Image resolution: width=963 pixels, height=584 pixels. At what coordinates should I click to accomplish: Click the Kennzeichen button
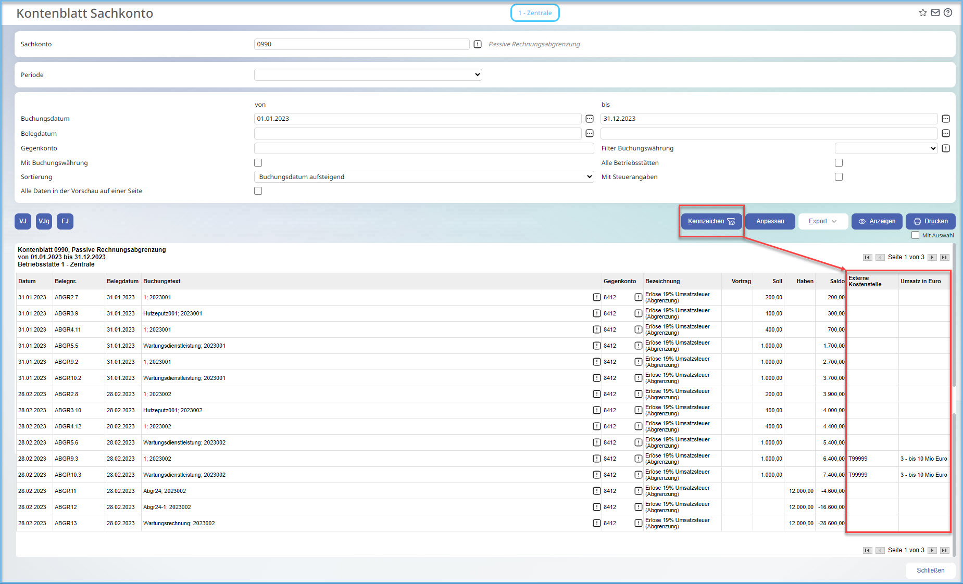click(x=711, y=221)
